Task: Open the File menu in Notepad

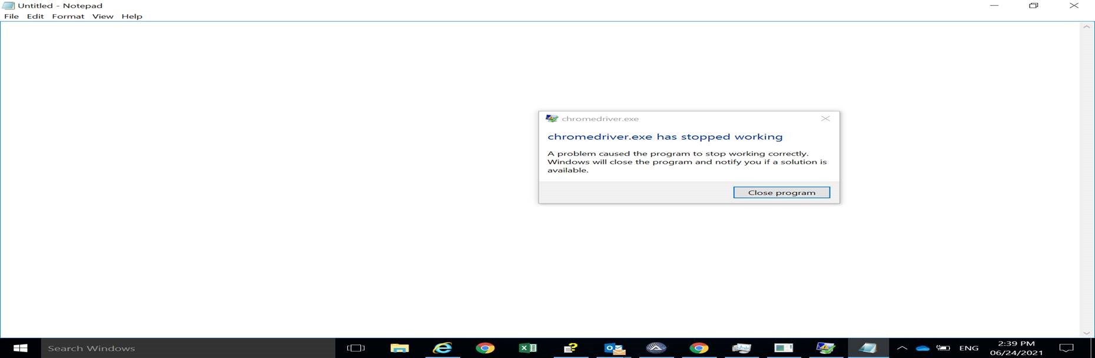Action: [11, 16]
